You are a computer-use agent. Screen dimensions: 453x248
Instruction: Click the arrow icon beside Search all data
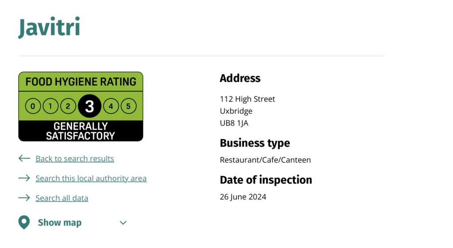coord(24,198)
